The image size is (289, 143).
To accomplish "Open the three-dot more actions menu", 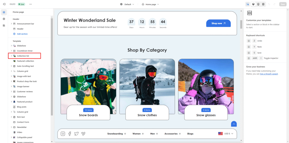I will point(30,4).
